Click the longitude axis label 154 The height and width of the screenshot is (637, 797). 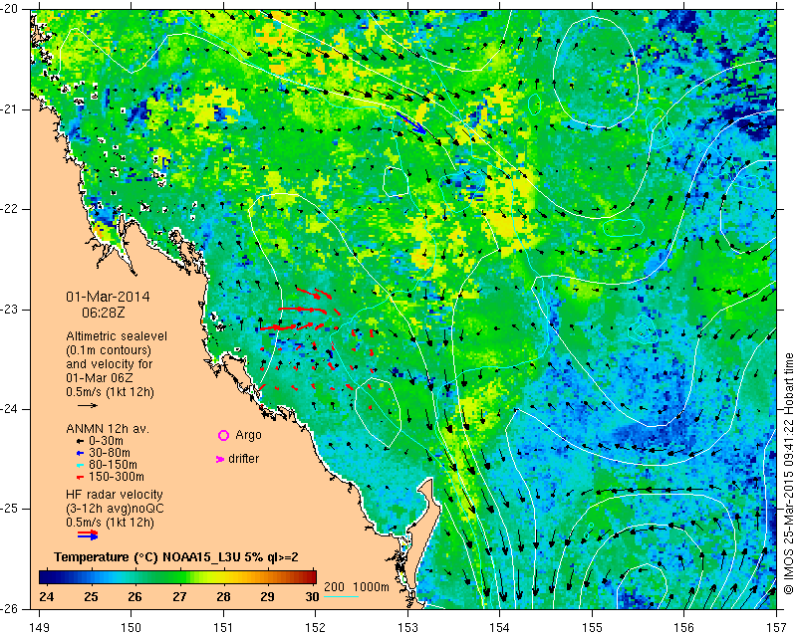pyautogui.click(x=500, y=628)
